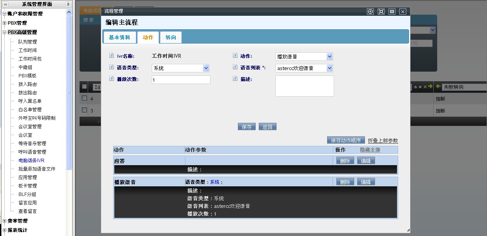
Task: Click help icon beside 描述 label
Action: pyautogui.click(x=235, y=79)
